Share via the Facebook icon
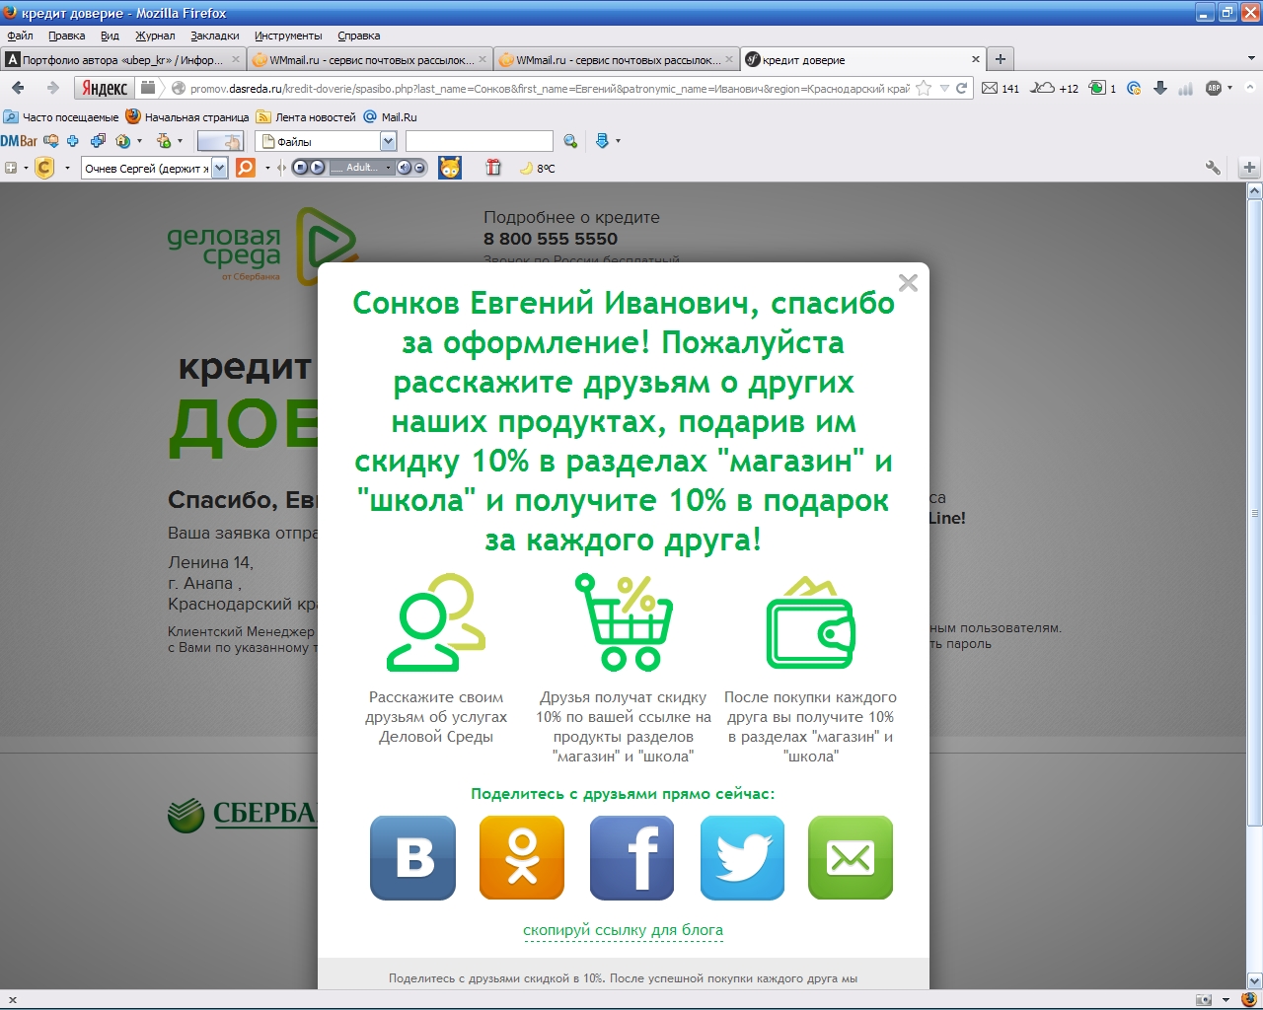Screen dimensions: 1263x1010 [631, 857]
